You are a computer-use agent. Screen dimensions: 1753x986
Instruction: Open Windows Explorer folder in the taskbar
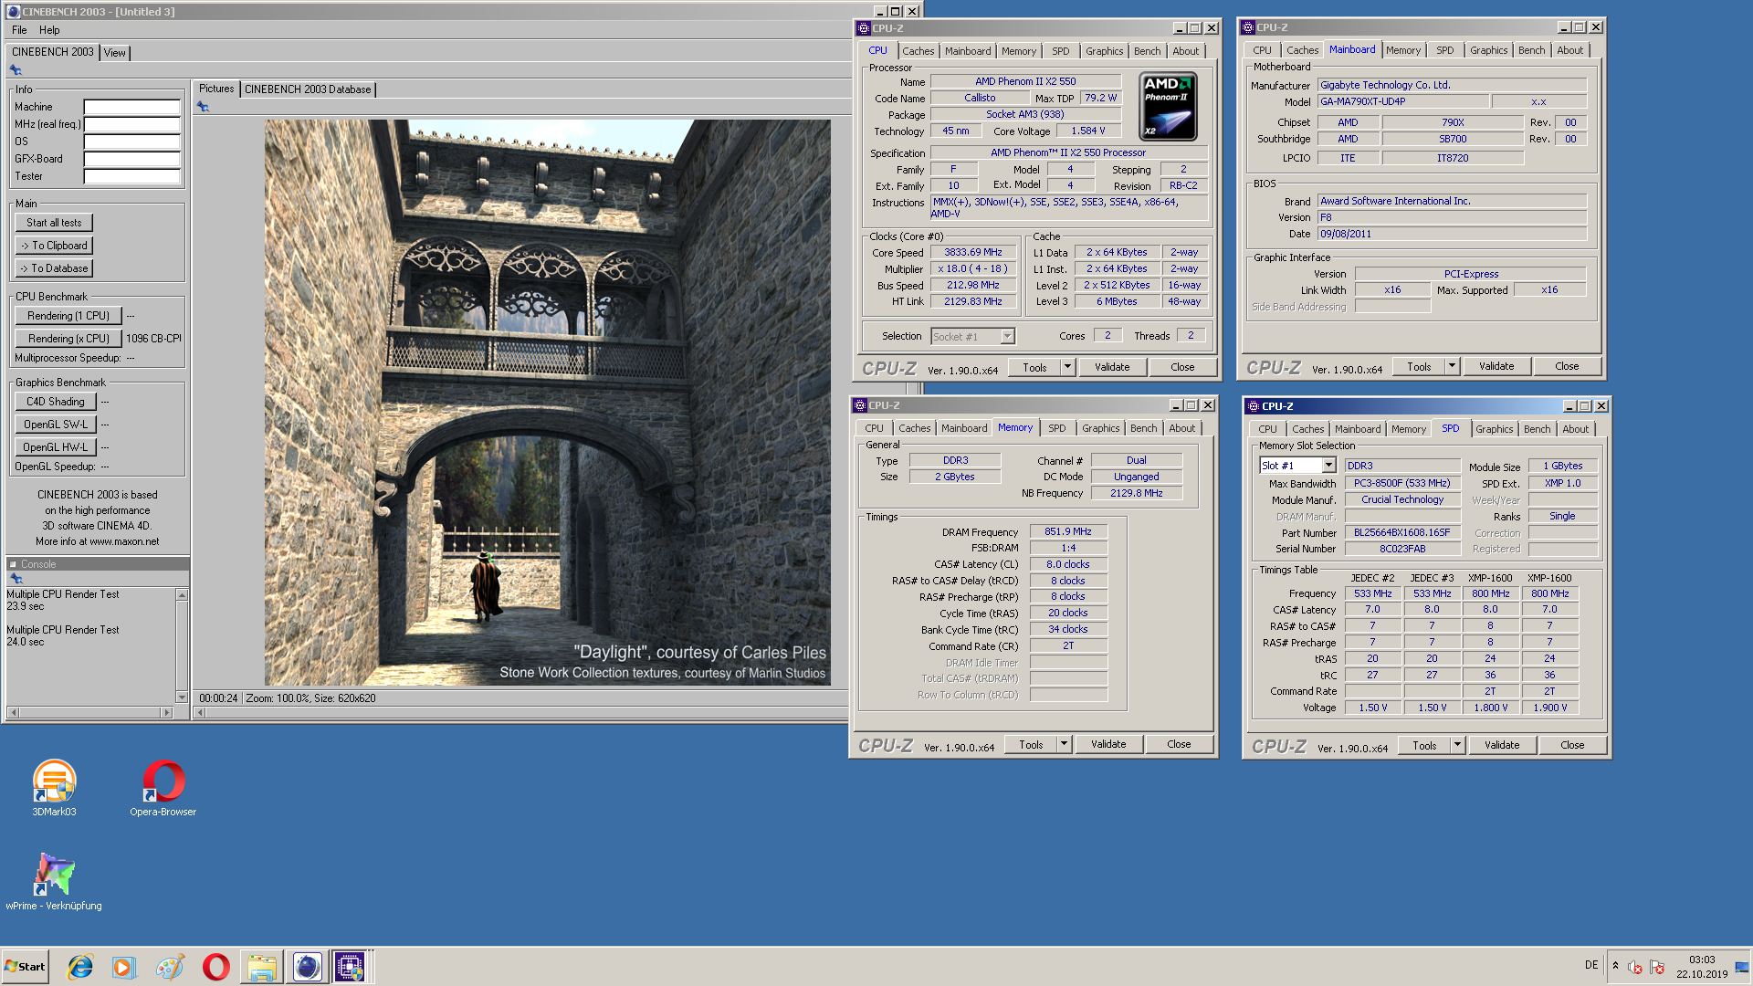coord(261,966)
